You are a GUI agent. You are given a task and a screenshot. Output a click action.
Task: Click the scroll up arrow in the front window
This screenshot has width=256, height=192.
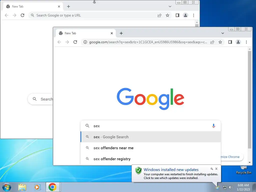coord(249,49)
